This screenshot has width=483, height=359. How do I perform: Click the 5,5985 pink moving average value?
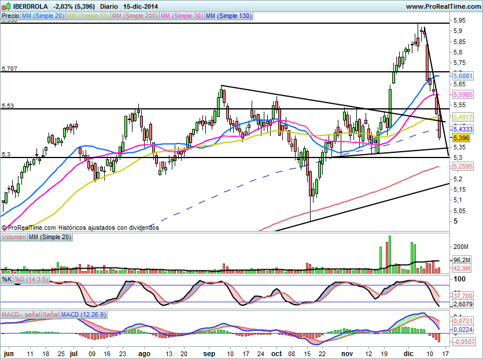coord(463,94)
